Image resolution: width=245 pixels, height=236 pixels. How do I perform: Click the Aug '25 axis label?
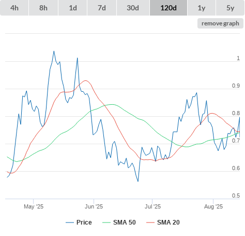[213, 206]
